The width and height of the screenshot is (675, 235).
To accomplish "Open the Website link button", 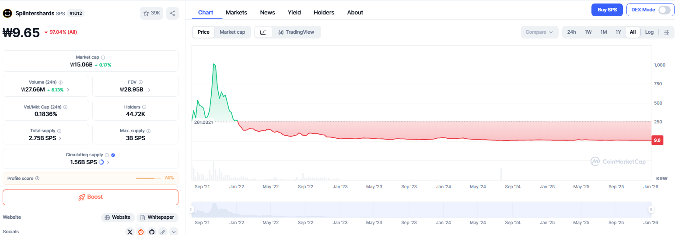I will pos(118,217).
